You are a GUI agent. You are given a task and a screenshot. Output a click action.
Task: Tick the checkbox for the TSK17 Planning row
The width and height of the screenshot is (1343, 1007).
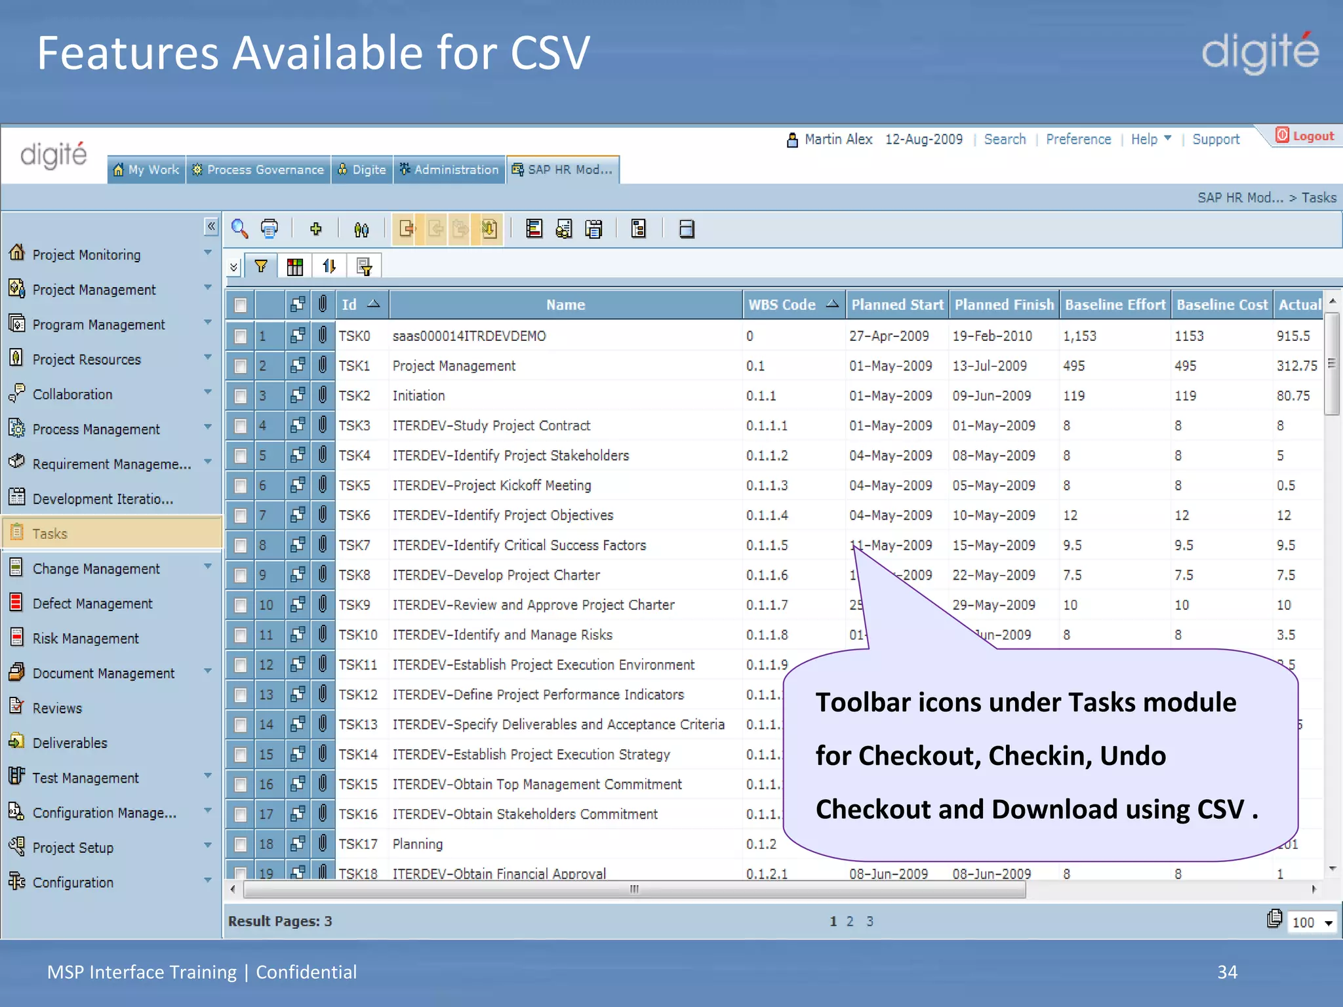click(241, 844)
